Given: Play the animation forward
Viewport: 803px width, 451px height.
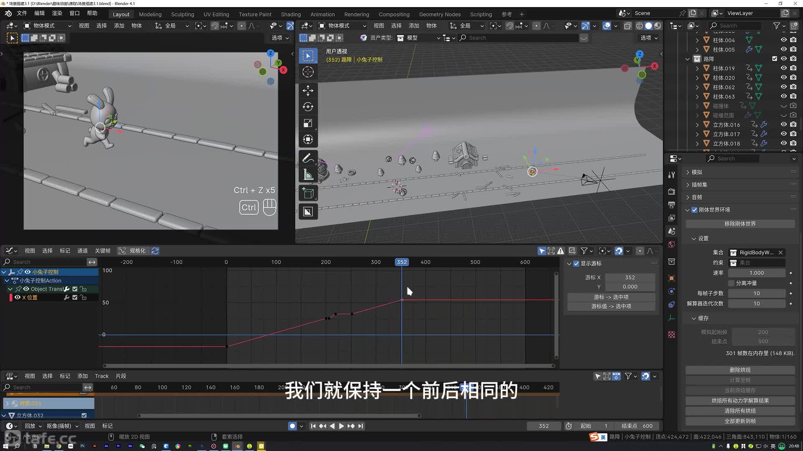Looking at the screenshot, I should 341,426.
